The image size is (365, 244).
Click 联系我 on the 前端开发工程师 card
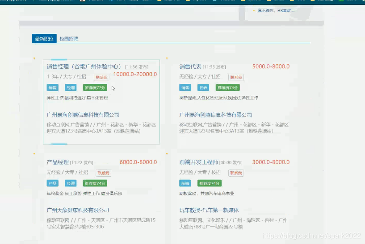(x=236, y=173)
